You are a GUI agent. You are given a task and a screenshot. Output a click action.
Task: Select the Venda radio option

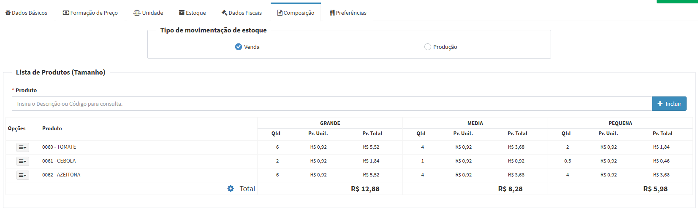(x=239, y=47)
